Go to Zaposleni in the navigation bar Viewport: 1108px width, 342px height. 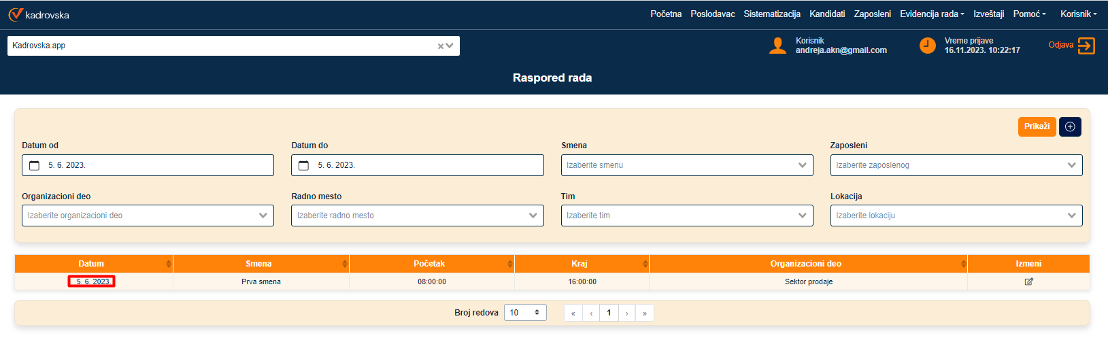(x=872, y=14)
